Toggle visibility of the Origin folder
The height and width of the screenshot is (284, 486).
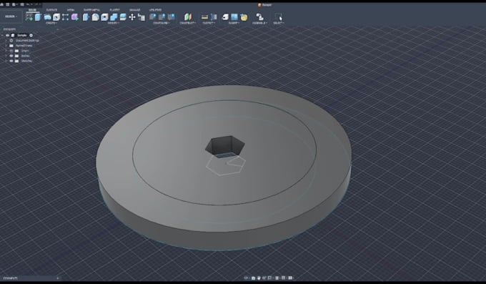tap(11, 51)
